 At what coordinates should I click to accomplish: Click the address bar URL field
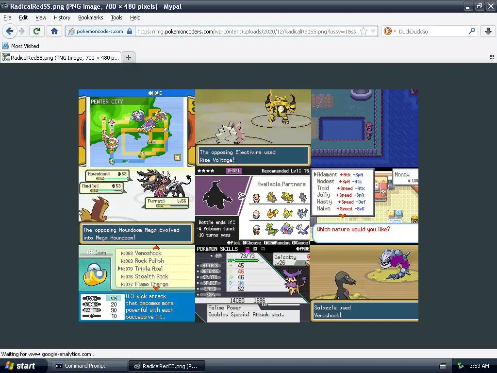click(247, 32)
